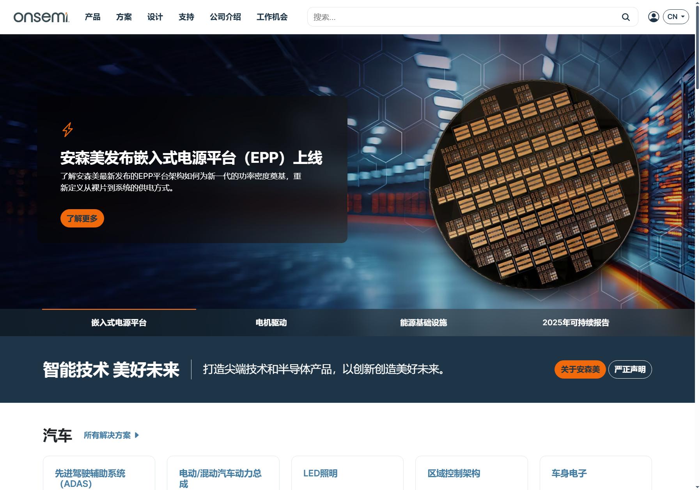Open the CN language dropdown
This screenshot has height=490, width=700.
(x=676, y=17)
